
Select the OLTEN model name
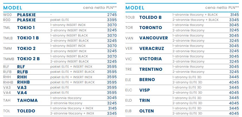pyautogui.click(x=146, y=111)
